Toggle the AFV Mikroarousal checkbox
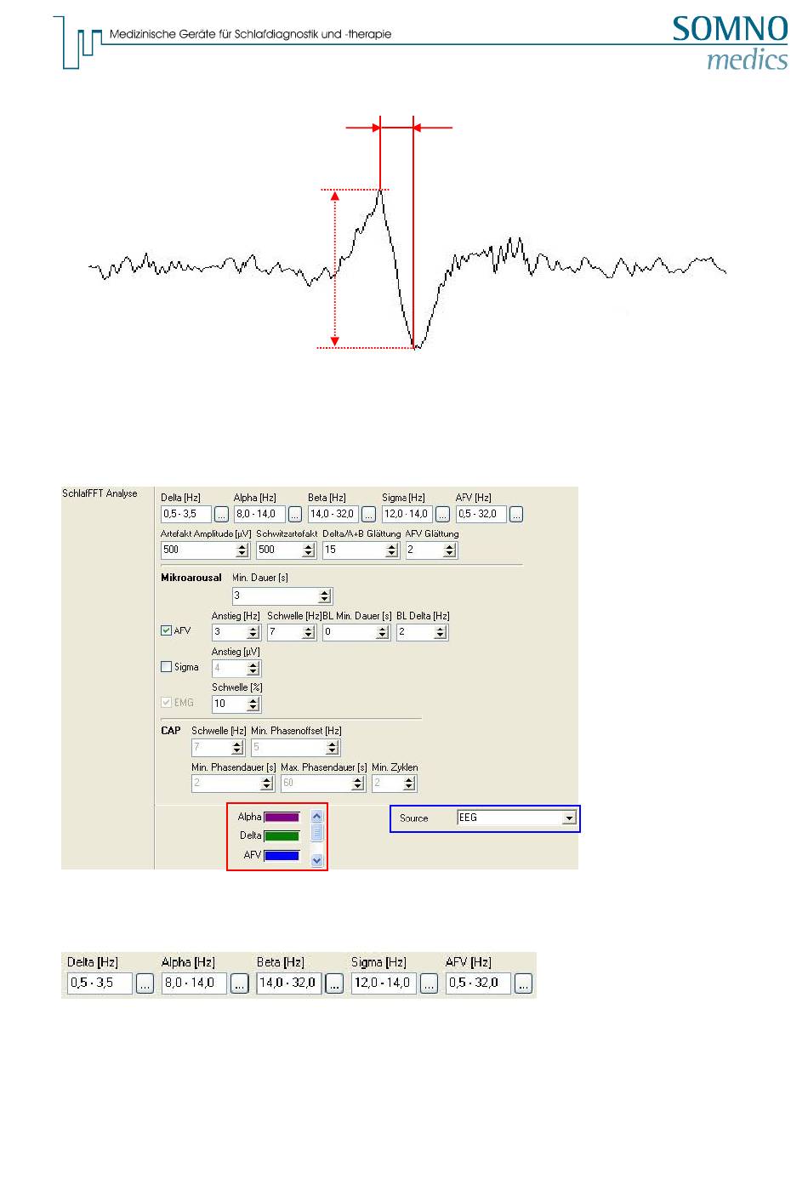 point(166,631)
